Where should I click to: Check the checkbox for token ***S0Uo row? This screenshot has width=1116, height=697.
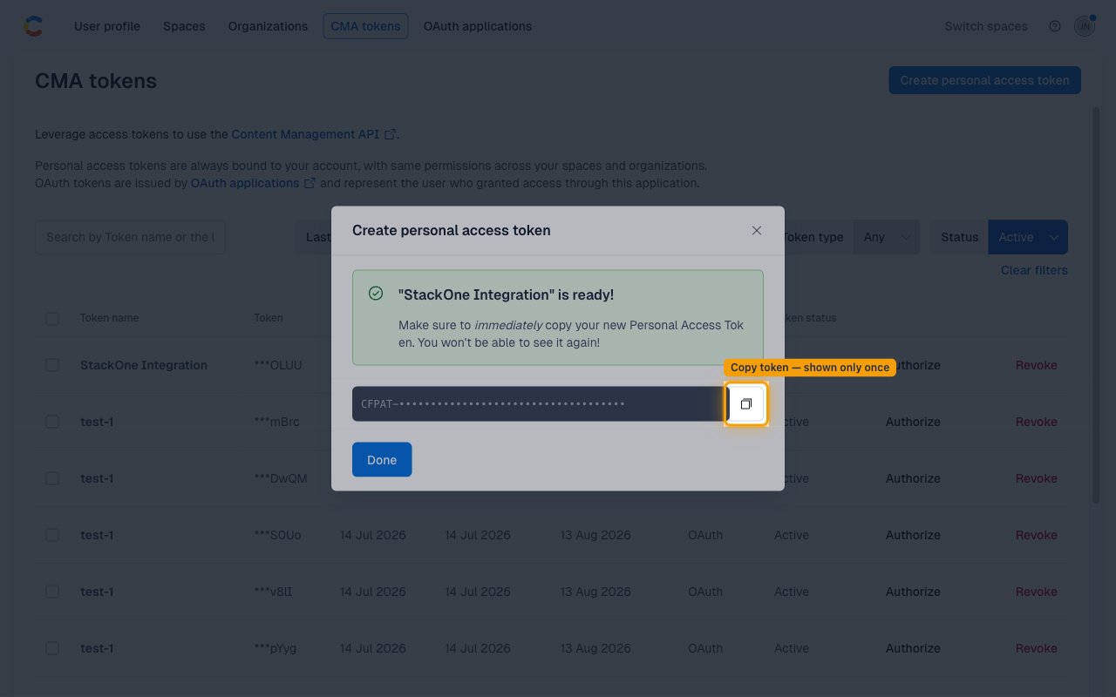pos(52,535)
